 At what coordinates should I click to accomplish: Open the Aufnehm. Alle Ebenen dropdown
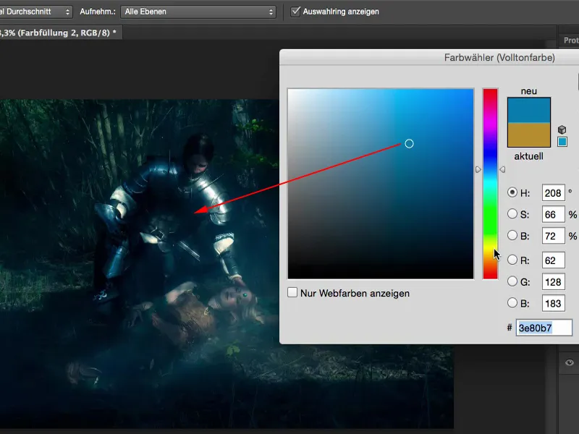198,12
